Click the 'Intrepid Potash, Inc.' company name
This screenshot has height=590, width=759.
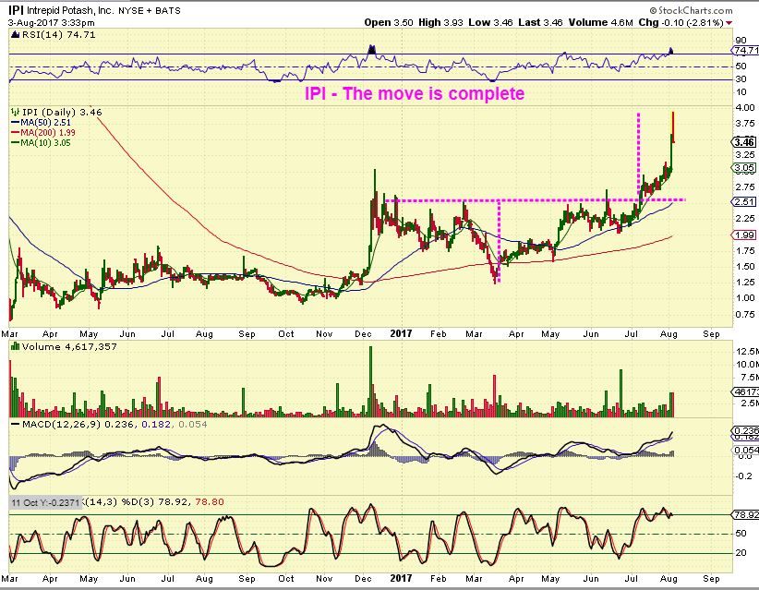click(69, 10)
